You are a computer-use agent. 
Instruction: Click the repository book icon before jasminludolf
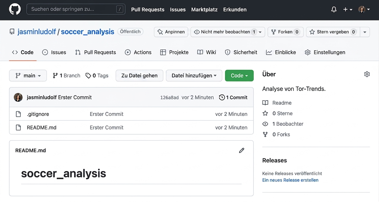(x=12, y=32)
